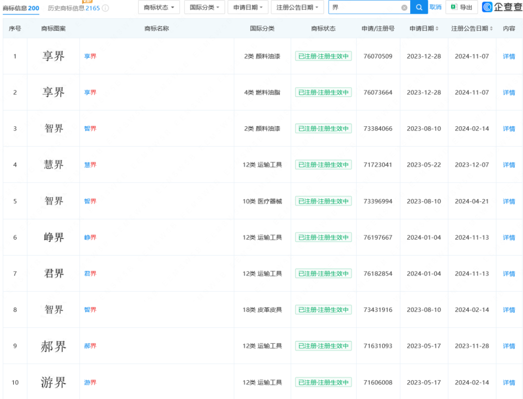This screenshot has height=399, width=523.
Task: Open 详情 for trademark 73431916
Action: (509, 309)
